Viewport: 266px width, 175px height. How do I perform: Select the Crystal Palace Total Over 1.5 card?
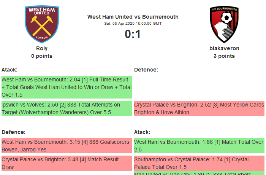[199, 163]
